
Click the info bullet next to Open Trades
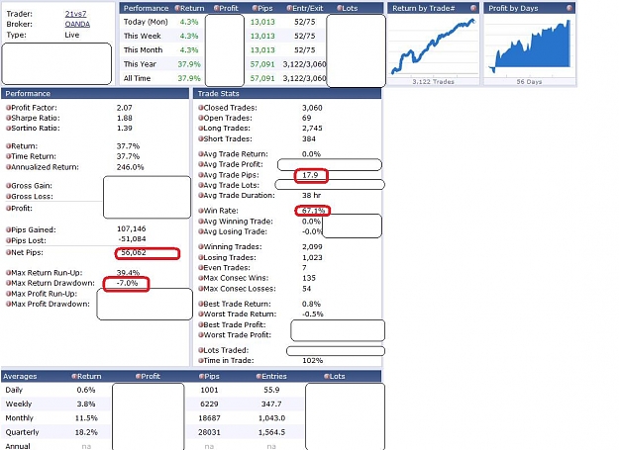[200, 118]
